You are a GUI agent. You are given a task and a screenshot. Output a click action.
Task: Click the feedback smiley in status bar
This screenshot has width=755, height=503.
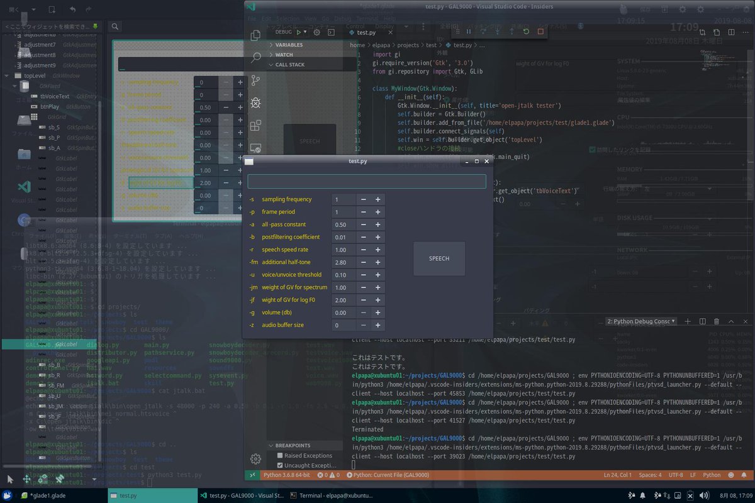pyautogui.click(x=732, y=475)
